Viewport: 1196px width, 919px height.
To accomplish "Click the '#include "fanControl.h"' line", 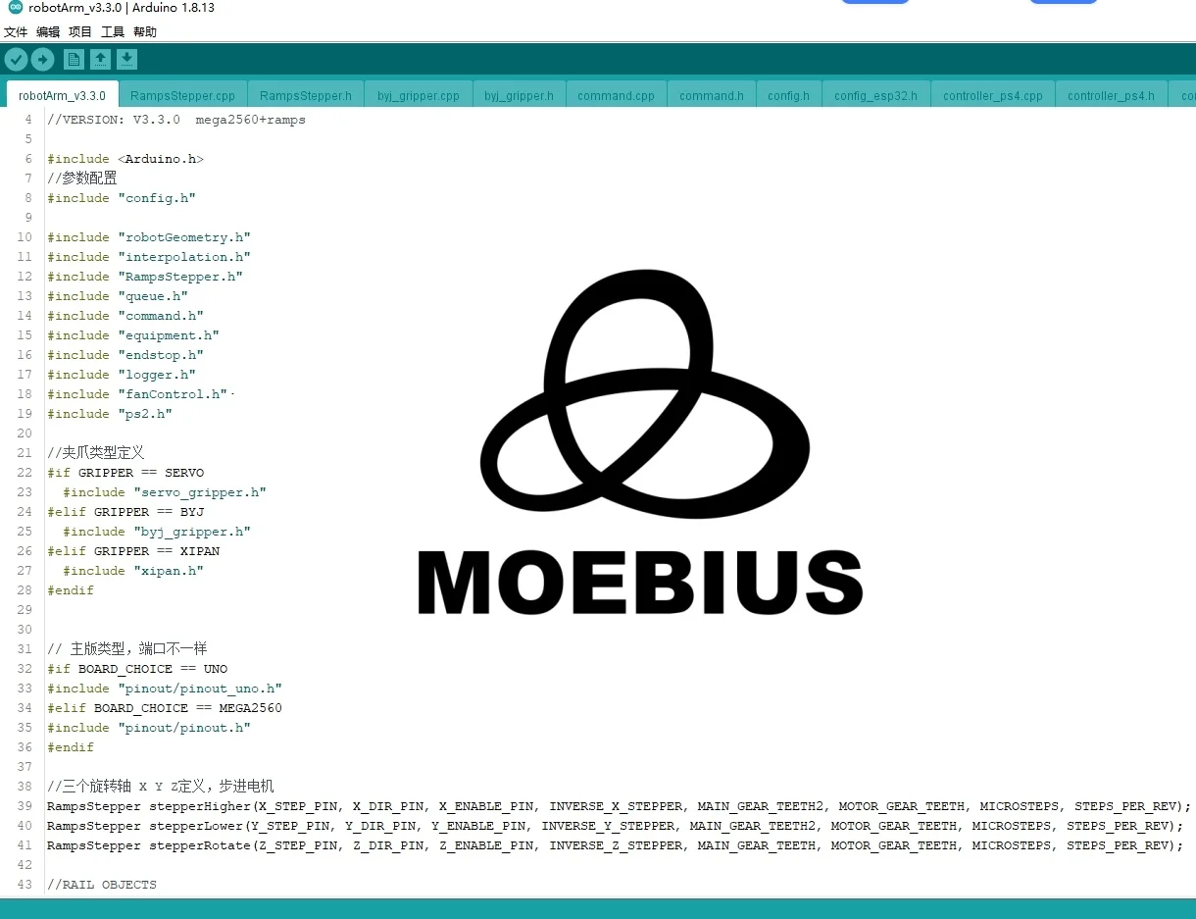I will pos(137,394).
